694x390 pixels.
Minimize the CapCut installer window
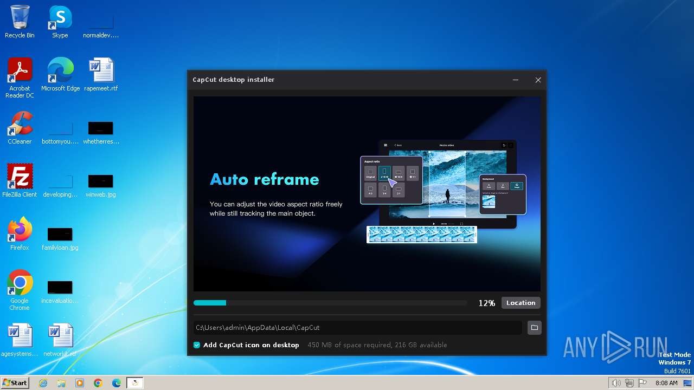point(516,80)
